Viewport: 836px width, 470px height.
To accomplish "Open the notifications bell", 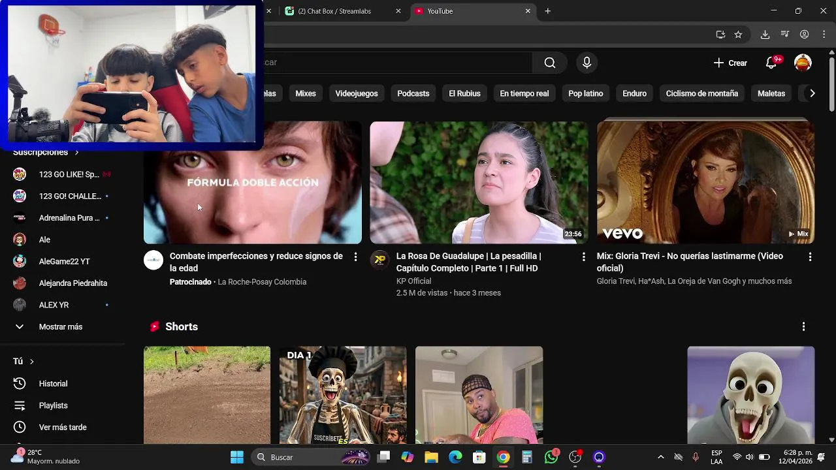I will pos(771,63).
